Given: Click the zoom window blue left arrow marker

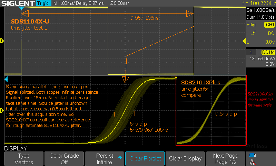Looking at the screenshot, I should click(x=6, y=80).
